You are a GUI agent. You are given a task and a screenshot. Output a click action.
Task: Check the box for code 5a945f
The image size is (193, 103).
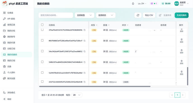42,73
